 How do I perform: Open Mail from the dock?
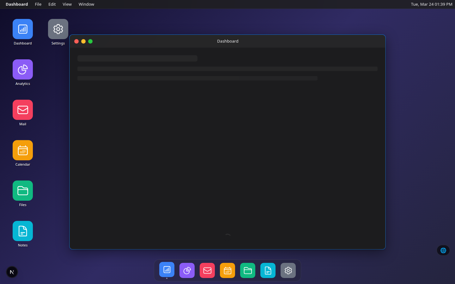207,270
